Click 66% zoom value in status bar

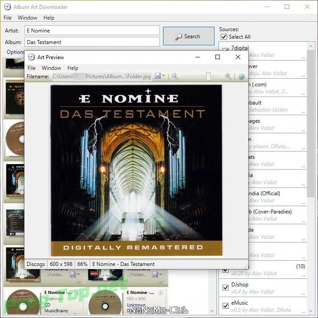82,264
